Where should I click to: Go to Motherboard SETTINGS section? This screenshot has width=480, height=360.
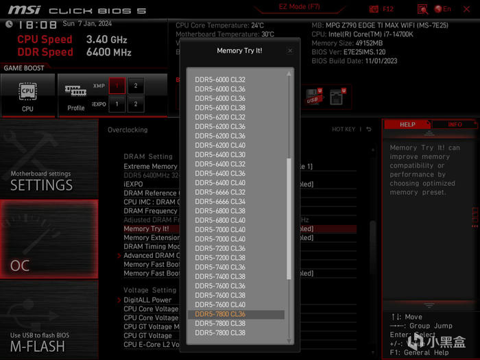point(49,159)
